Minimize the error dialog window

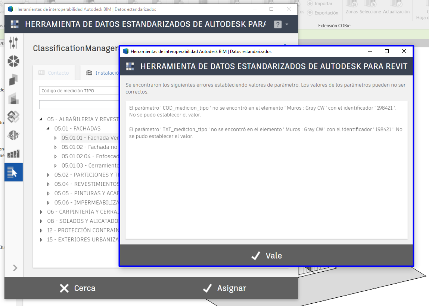click(370, 51)
